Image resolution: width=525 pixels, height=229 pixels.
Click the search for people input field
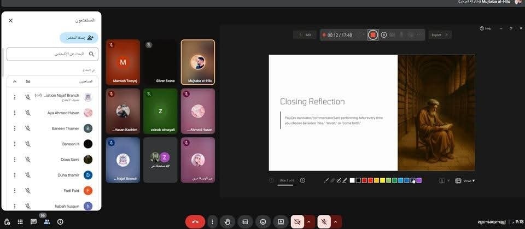(x=52, y=54)
